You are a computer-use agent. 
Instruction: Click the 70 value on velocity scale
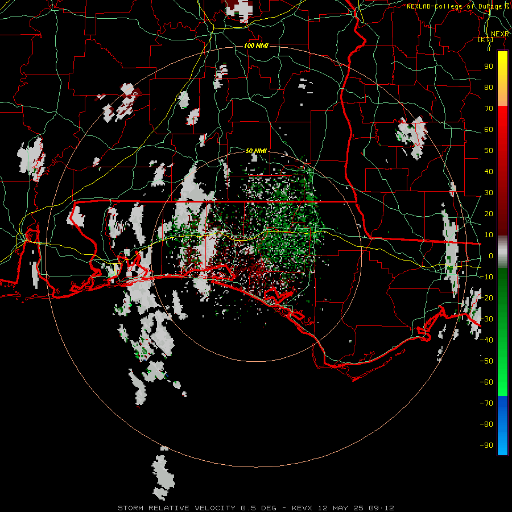(489, 109)
